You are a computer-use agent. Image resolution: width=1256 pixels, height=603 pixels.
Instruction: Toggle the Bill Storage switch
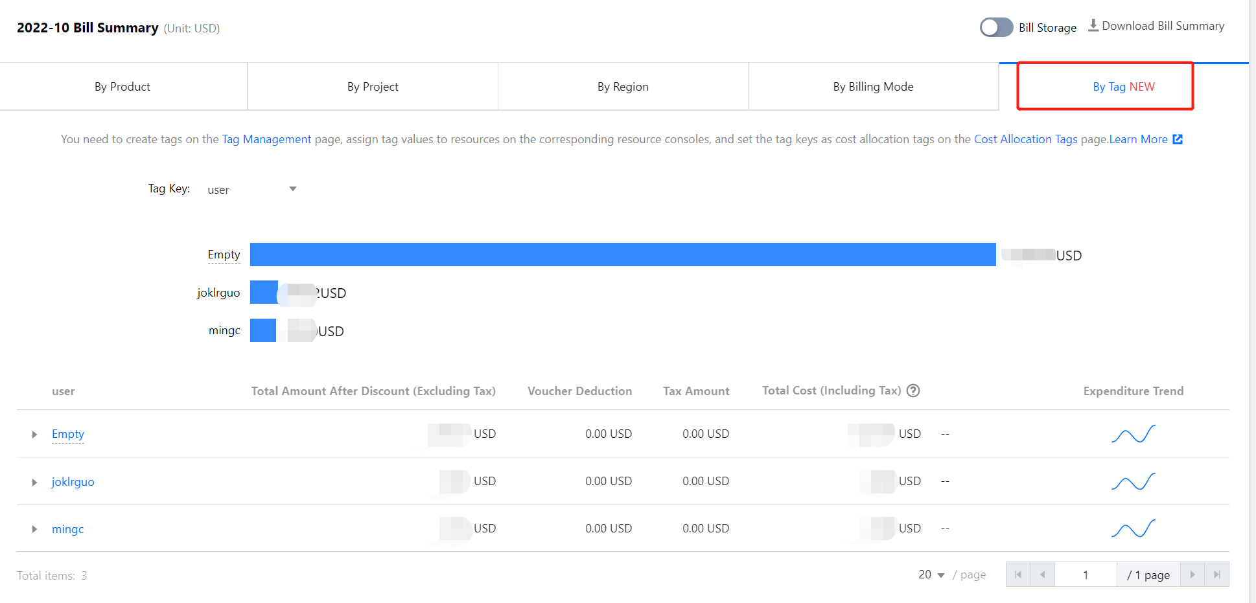(996, 27)
